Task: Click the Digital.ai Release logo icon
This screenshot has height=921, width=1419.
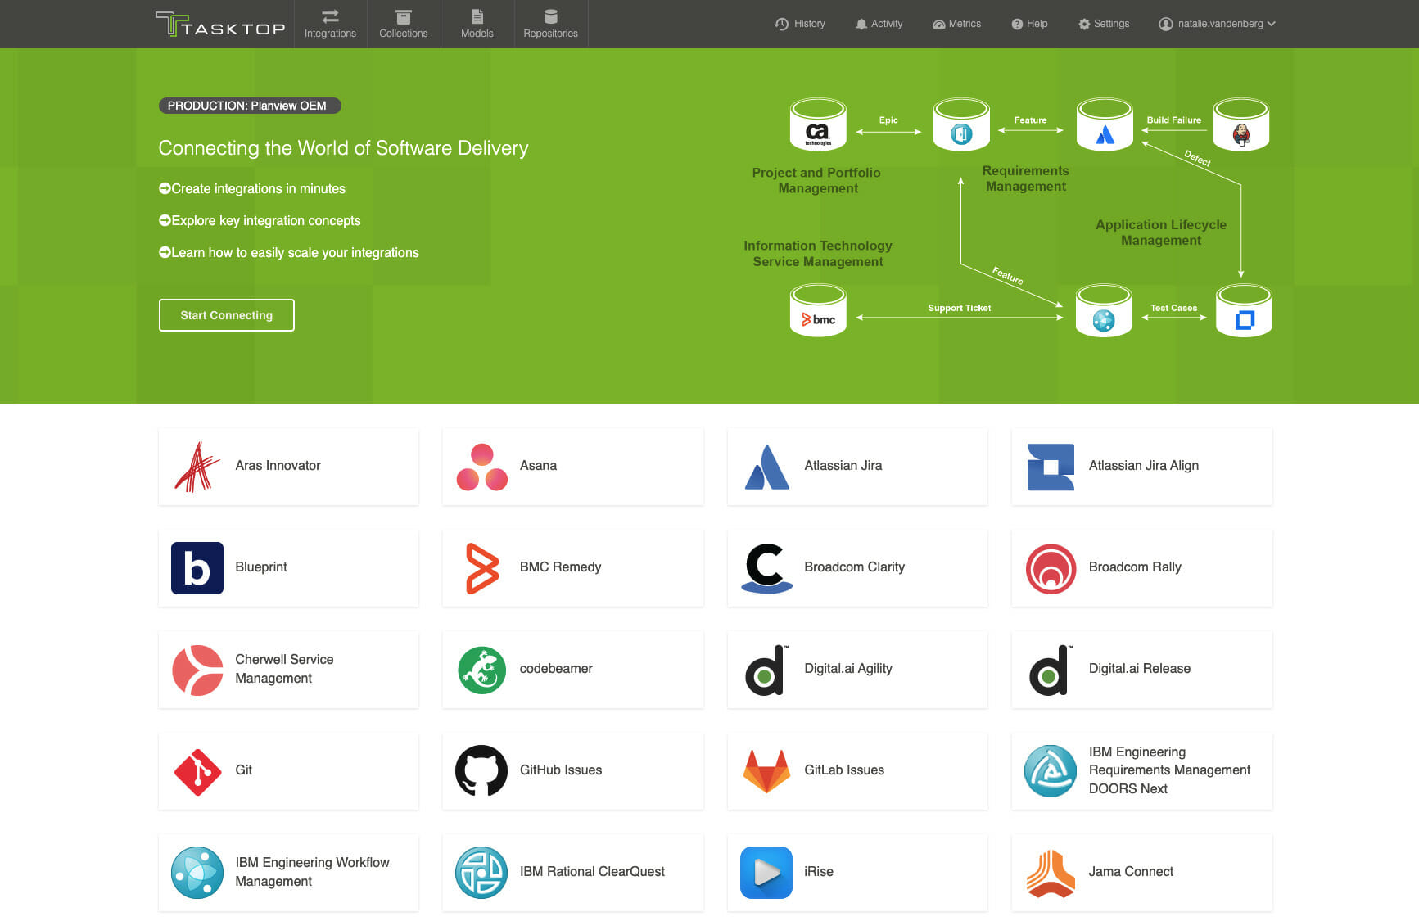Action: pyautogui.click(x=1051, y=670)
